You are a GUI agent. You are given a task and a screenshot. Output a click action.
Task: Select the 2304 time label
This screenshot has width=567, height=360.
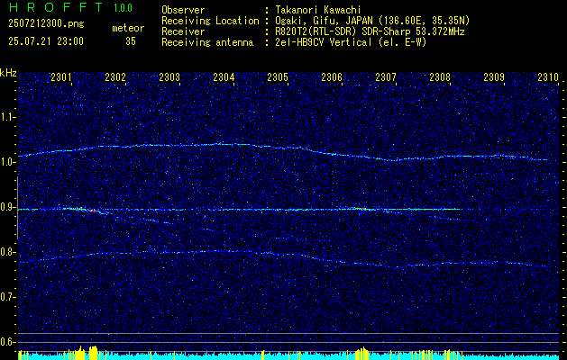[x=224, y=76]
